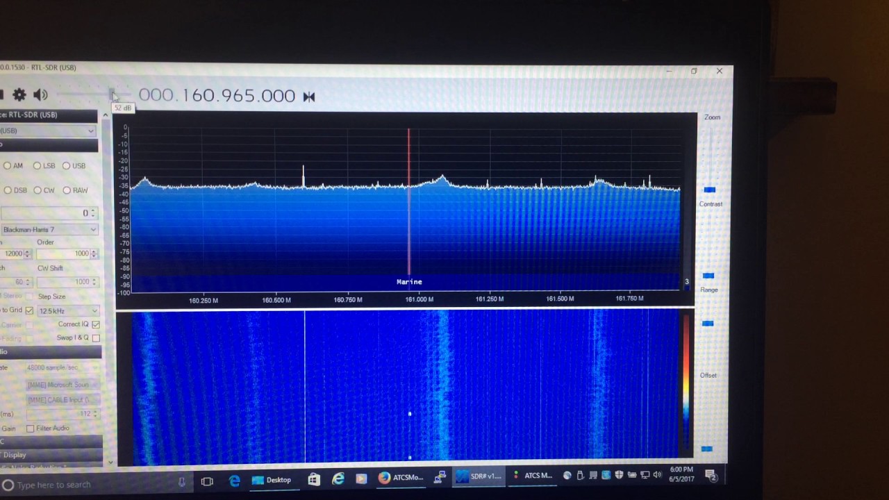
Task: Open the SDR# settings gear icon
Action: click(x=19, y=95)
